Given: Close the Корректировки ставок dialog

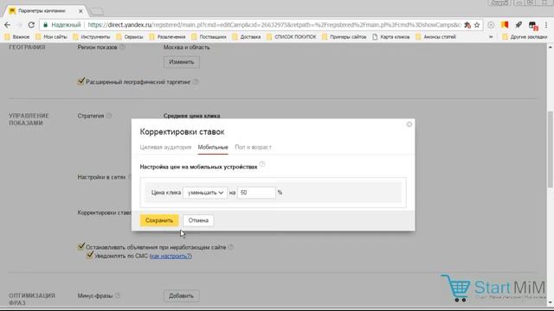Looking at the screenshot, I should tap(409, 124).
